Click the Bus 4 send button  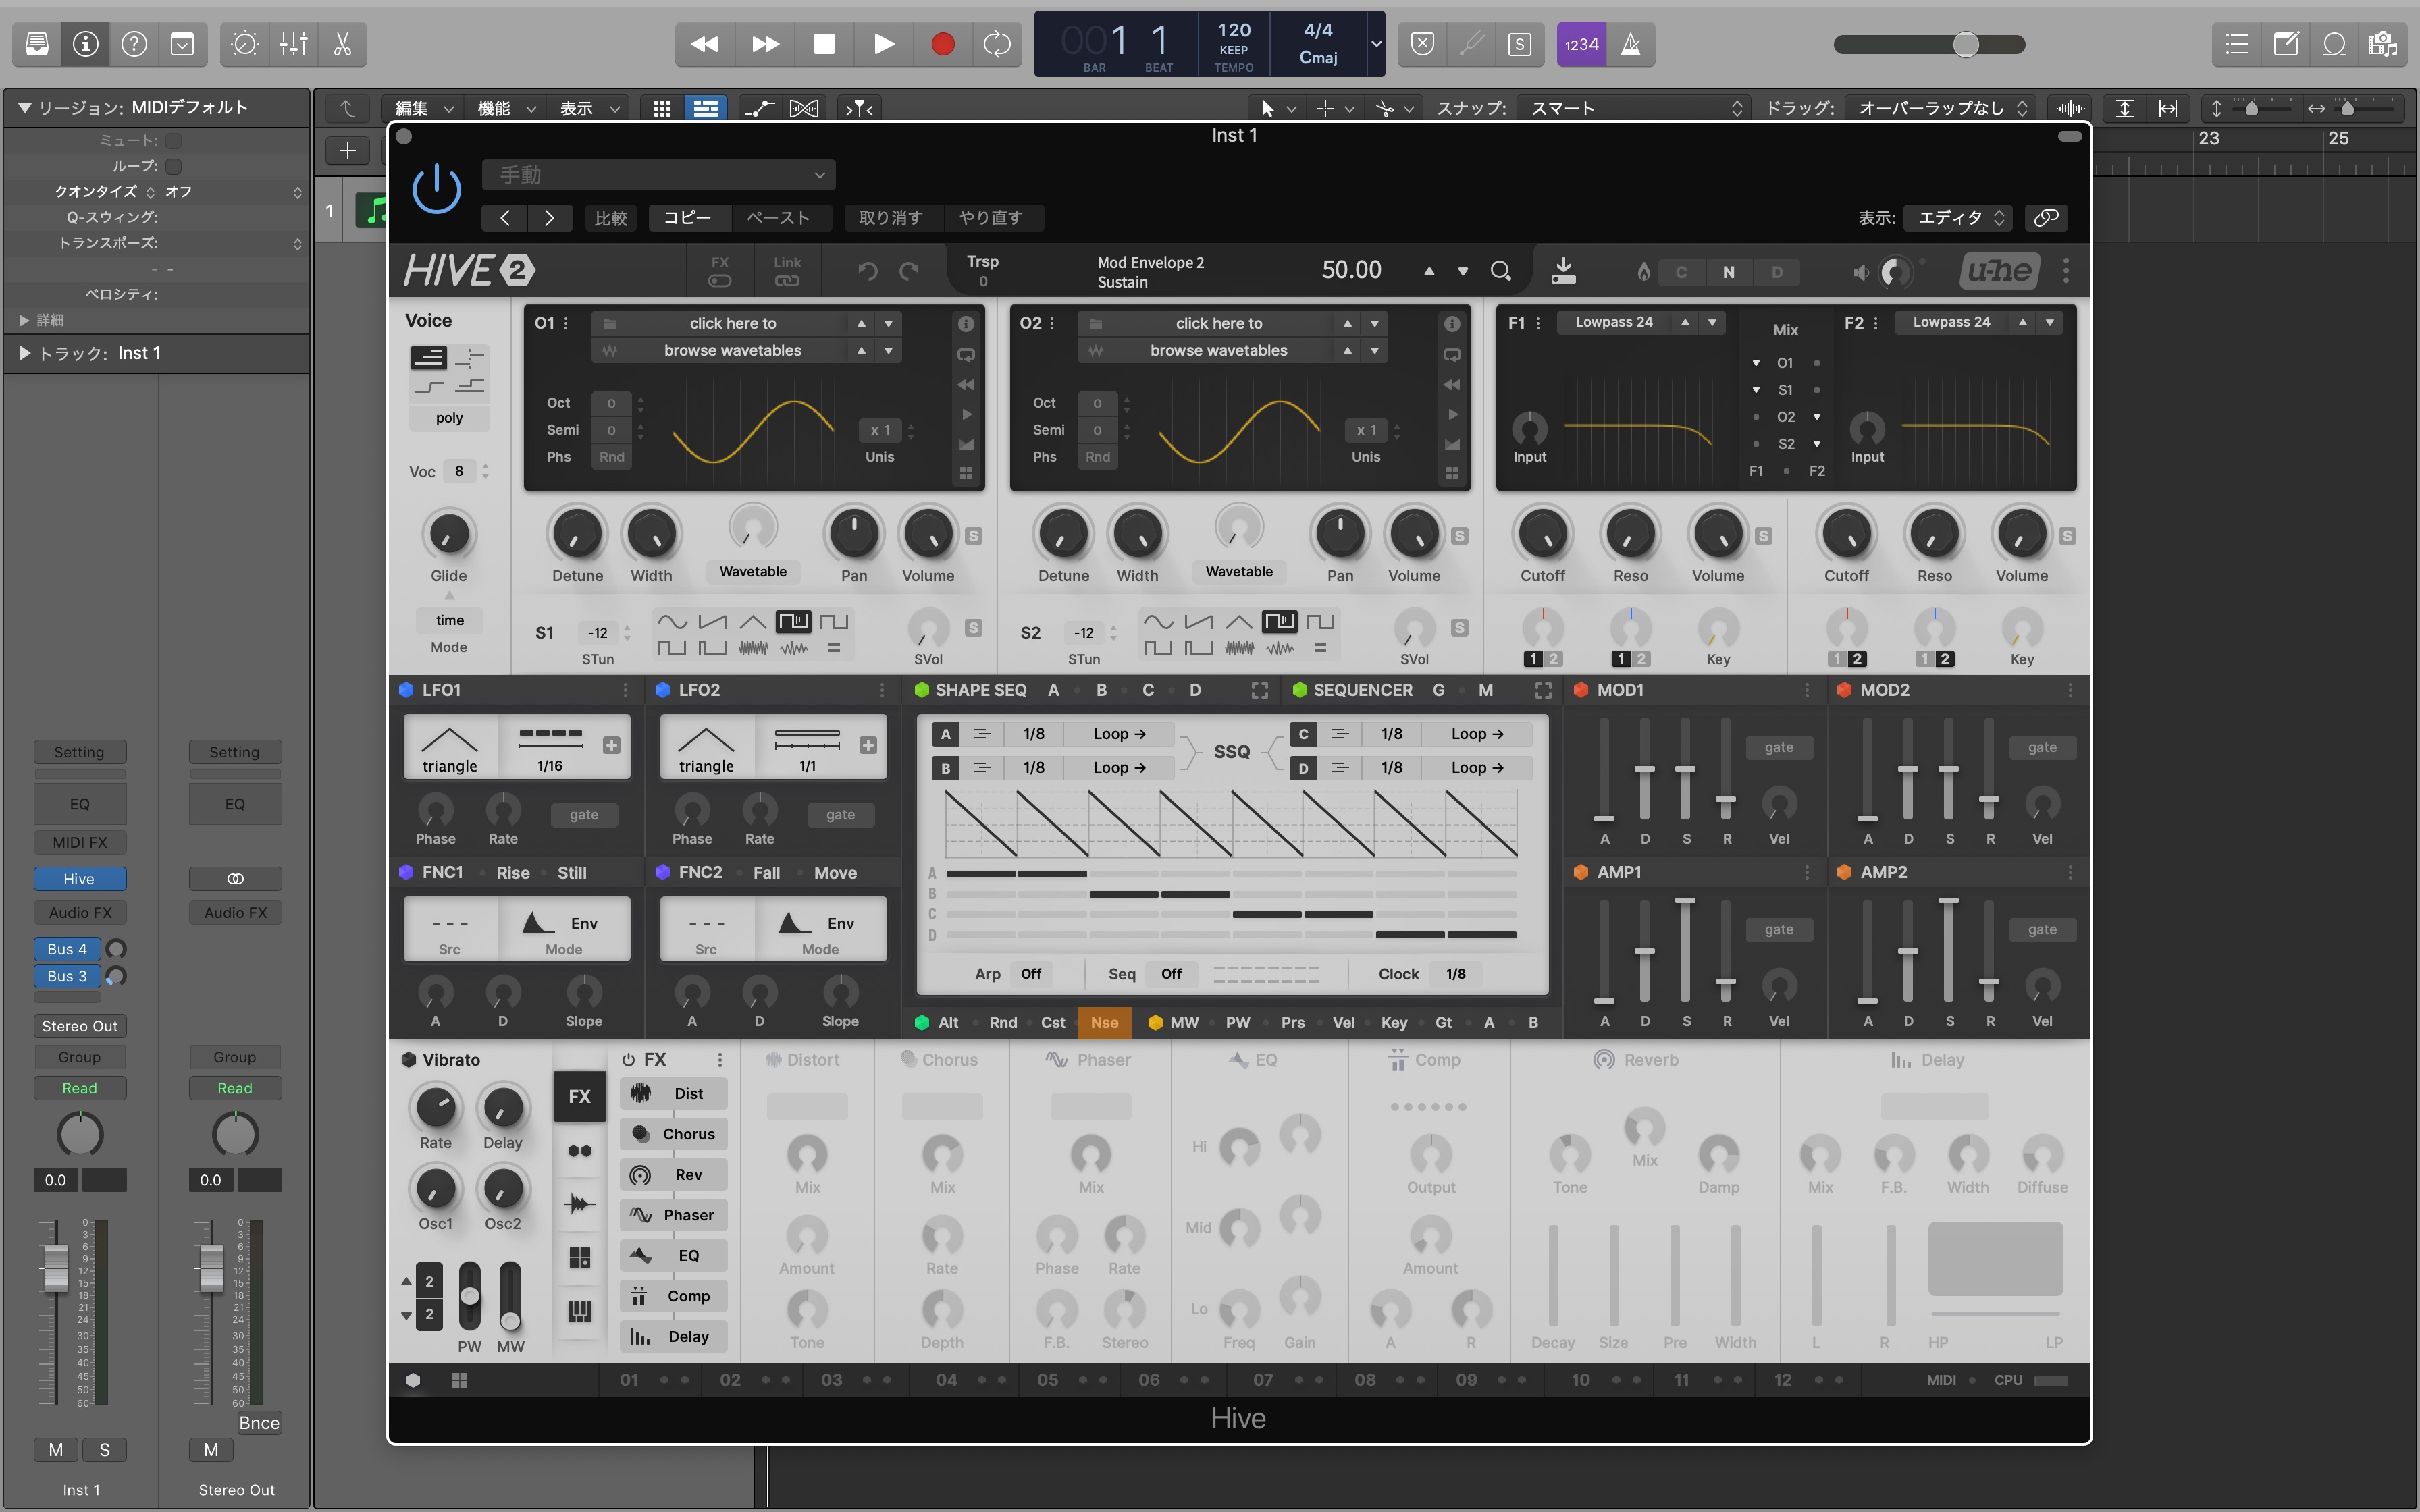67,949
